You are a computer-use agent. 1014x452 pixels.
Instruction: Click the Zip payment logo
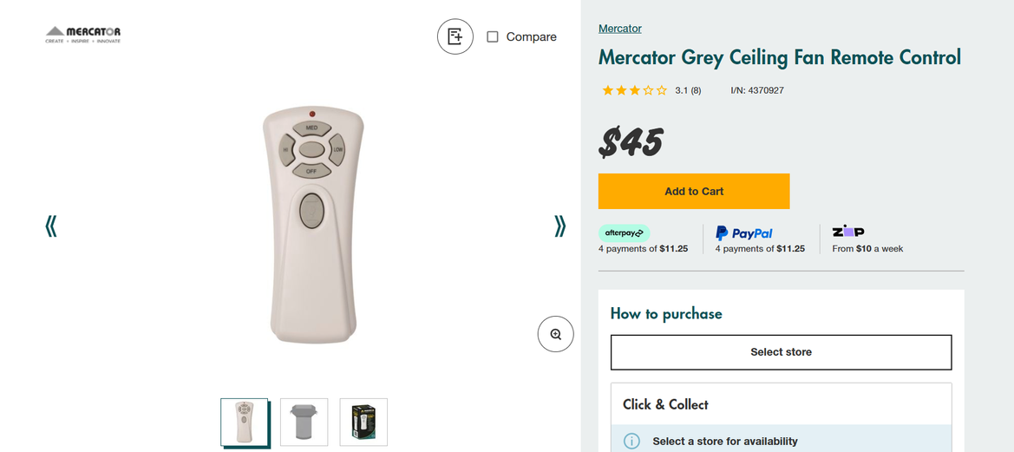tap(847, 232)
